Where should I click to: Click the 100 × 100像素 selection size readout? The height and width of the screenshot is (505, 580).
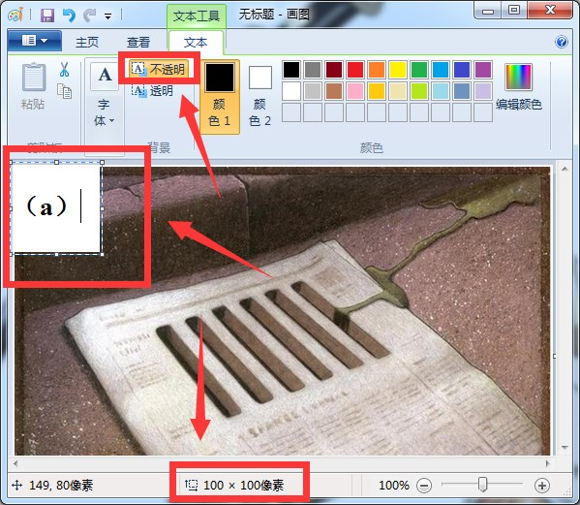(243, 485)
